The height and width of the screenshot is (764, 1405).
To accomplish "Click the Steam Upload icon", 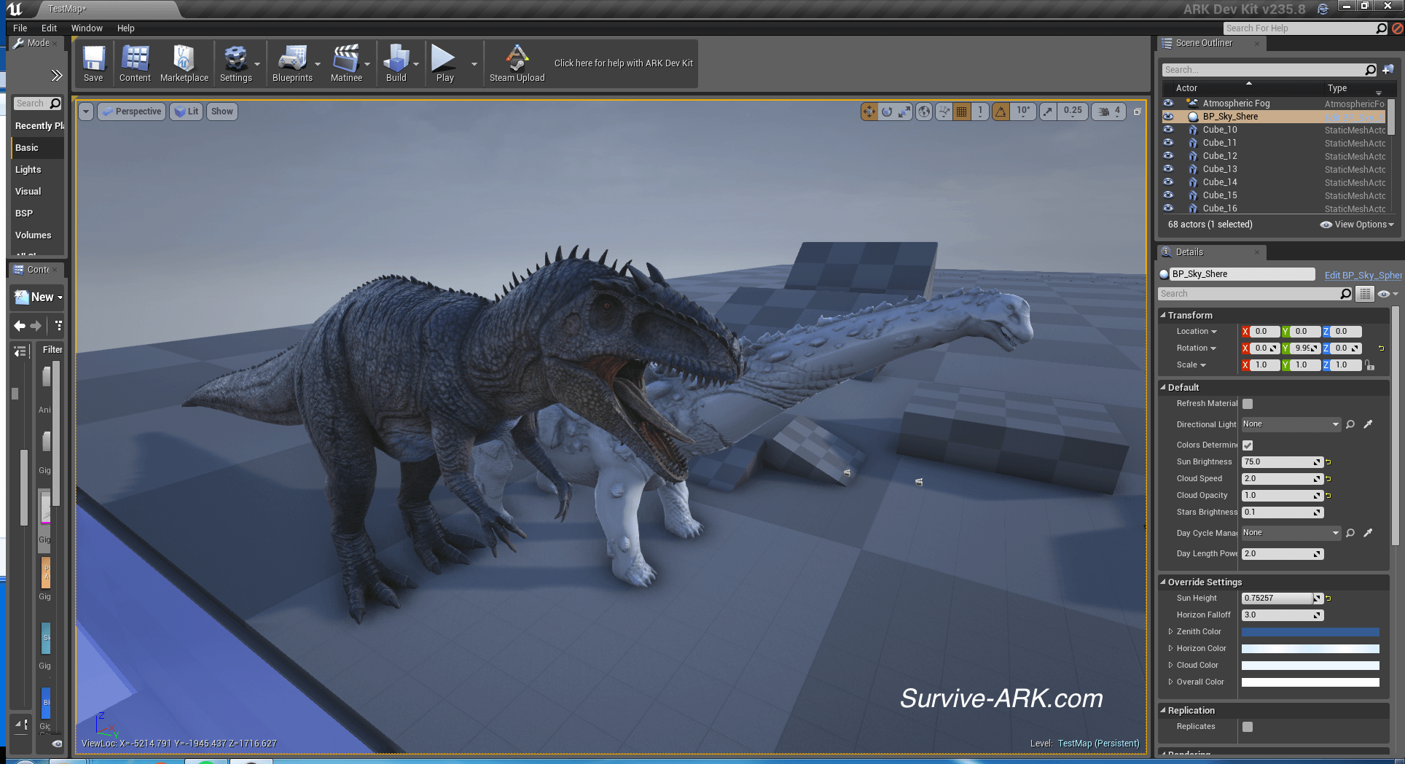I will (x=517, y=63).
